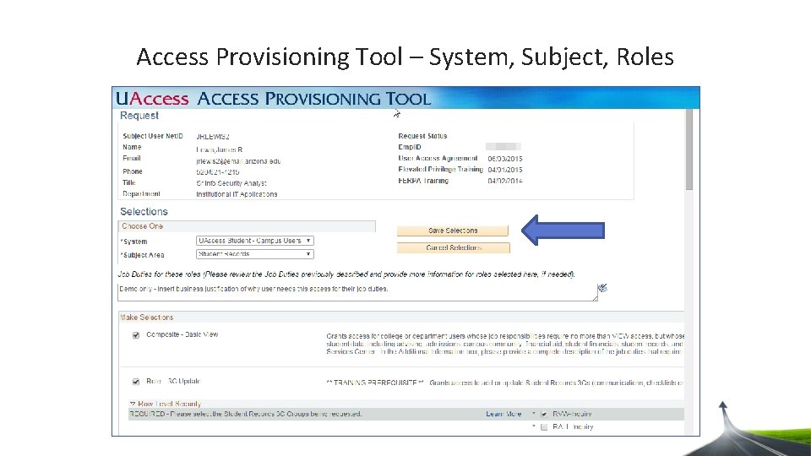Click the TRAINING PREREQUISITE description text
The width and height of the screenshot is (811, 456).
[x=505, y=383]
